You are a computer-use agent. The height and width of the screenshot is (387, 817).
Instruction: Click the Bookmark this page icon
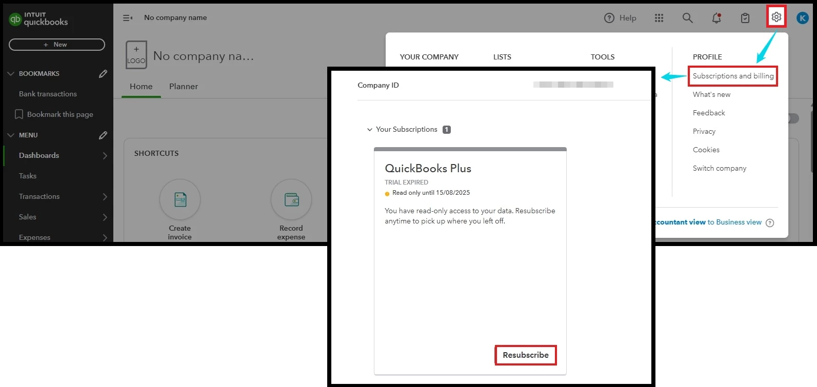point(19,114)
